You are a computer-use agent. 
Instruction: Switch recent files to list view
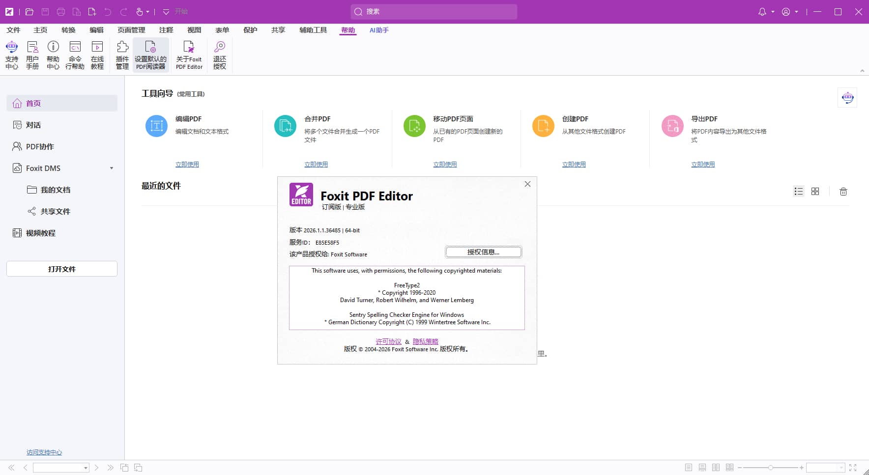(x=799, y=192)
